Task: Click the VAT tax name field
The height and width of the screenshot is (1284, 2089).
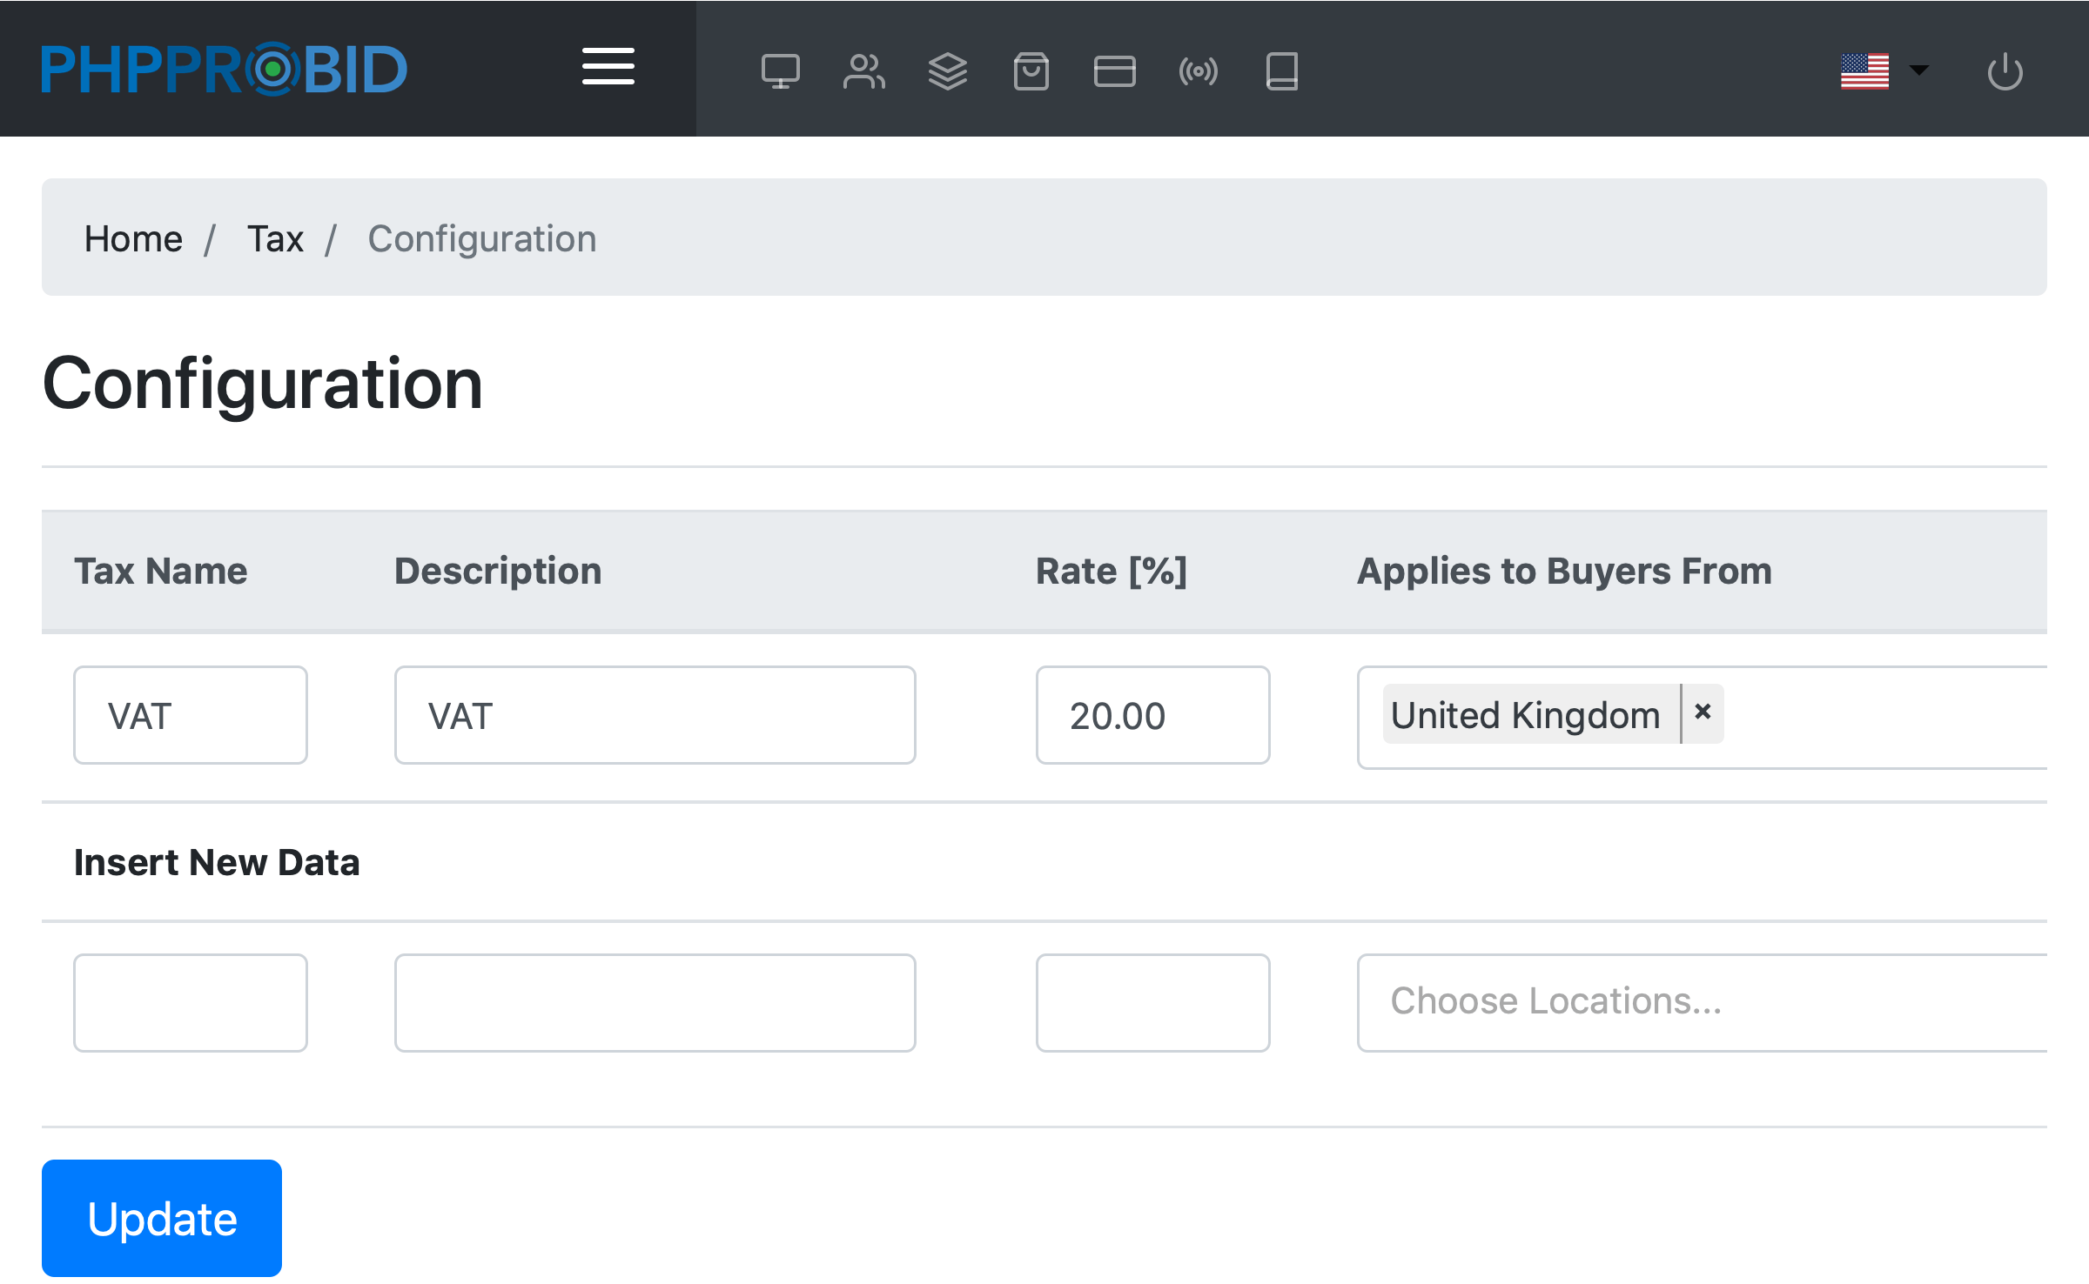Action: click(191, 715)
